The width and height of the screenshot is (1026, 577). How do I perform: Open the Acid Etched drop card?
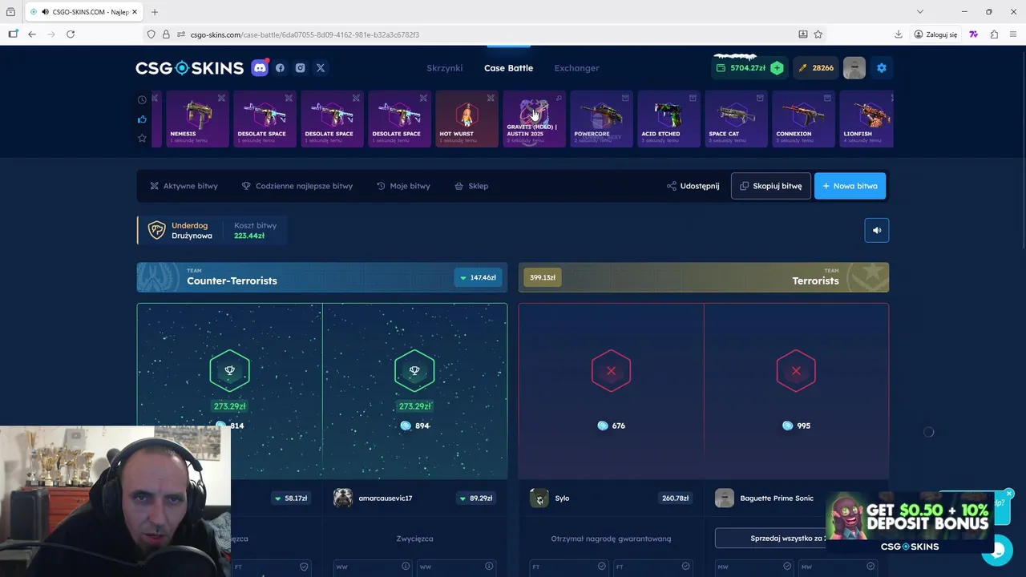tap(669, 119)
